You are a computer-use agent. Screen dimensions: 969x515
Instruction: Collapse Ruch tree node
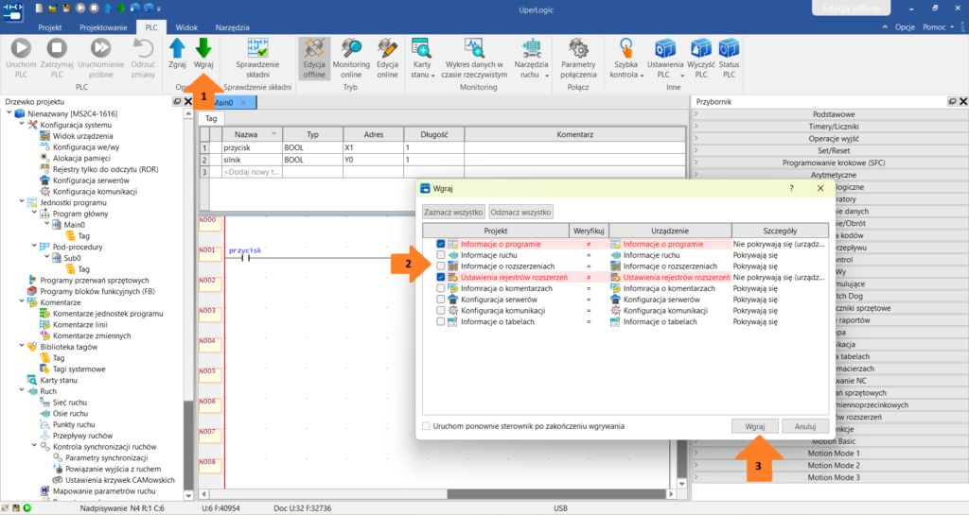(22, 391)
